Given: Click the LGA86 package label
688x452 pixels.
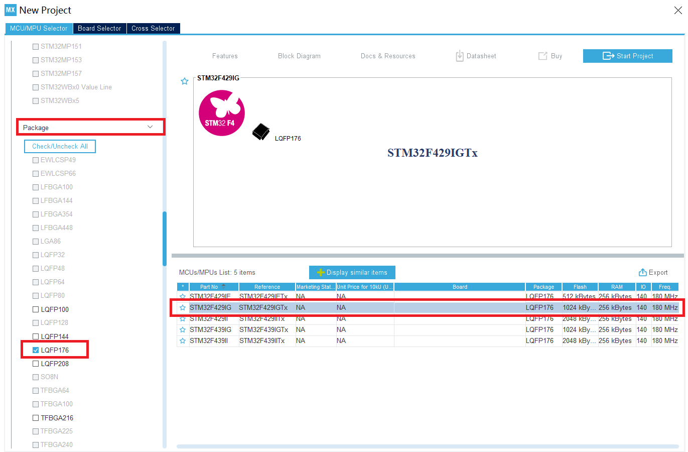Looking at the screenshot, I should 51,241.
